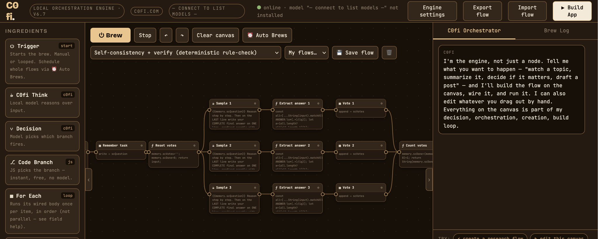Click Import flow
Screen dimensions: 598x239
527,11
